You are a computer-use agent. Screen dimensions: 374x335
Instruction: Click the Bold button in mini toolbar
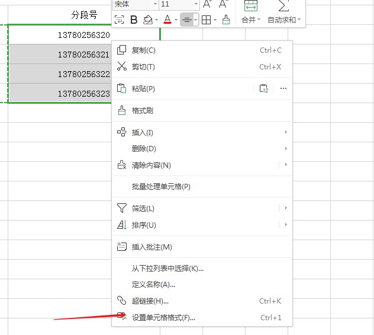[x=134, y=20]
